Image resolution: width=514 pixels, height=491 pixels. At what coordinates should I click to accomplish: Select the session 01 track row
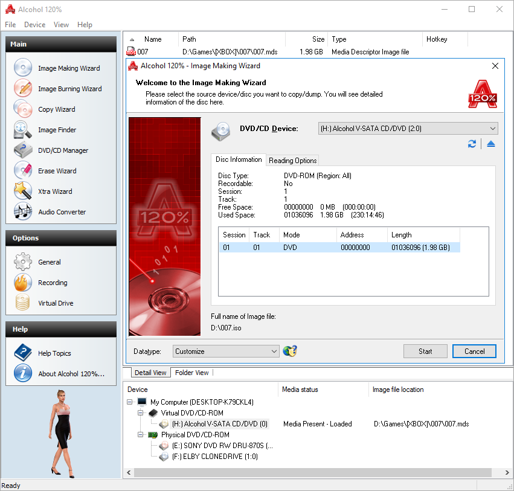(x=339, y=248)
